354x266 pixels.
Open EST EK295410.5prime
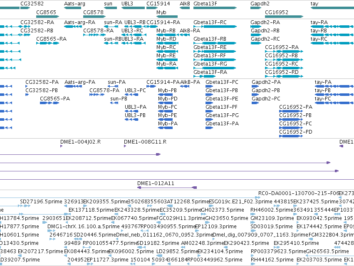pyautogui.click(x=296, y=243)
